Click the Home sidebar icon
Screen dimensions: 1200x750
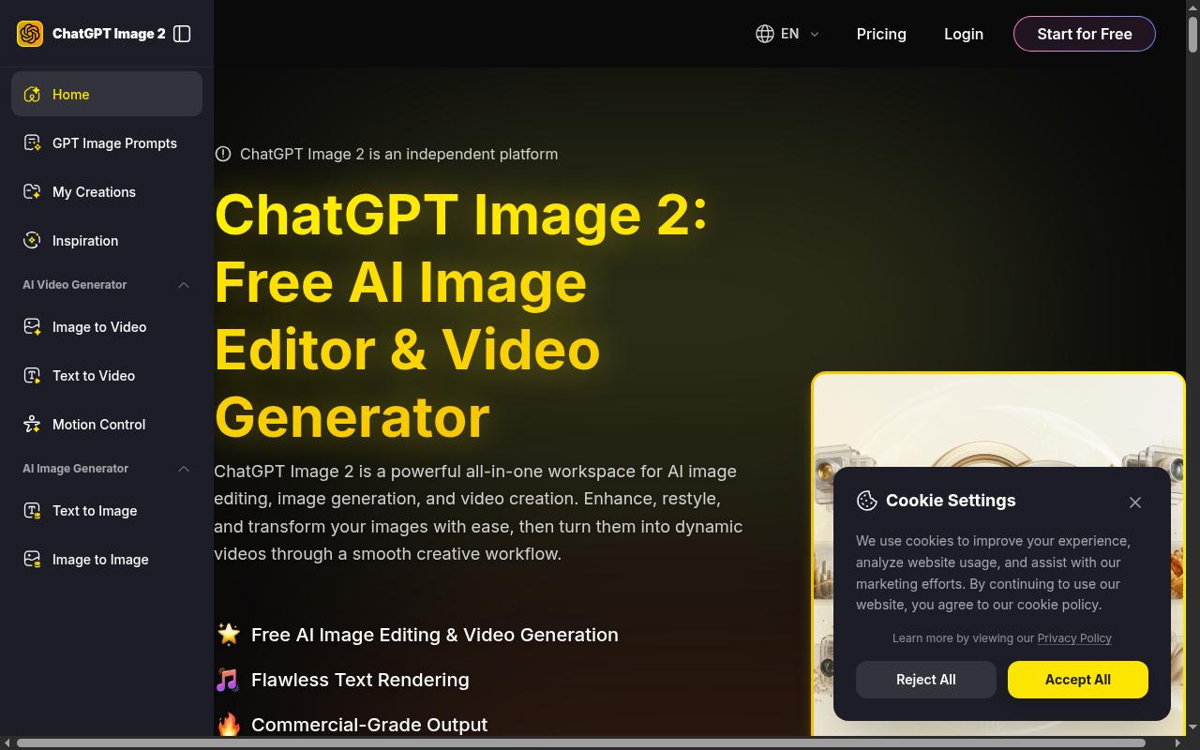tap(32, 95)
